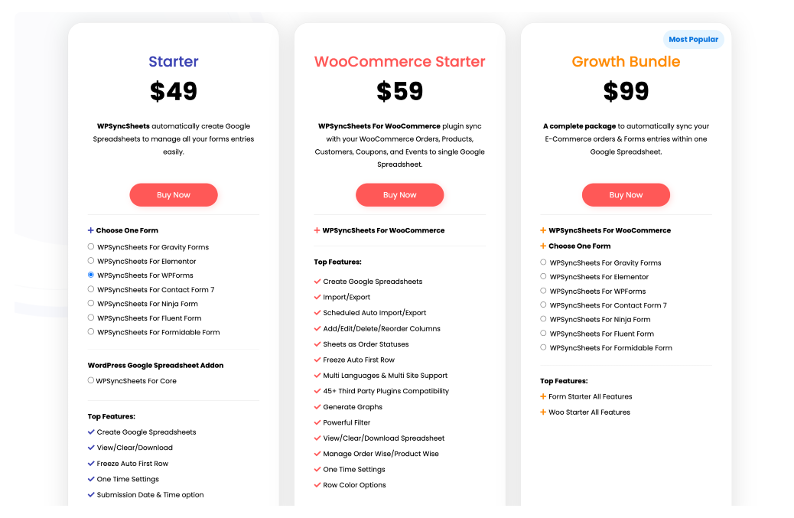Click the checkmark next to Generate Graphs
This screenshot has width=794, height=518.
click(x=316, y=406)
